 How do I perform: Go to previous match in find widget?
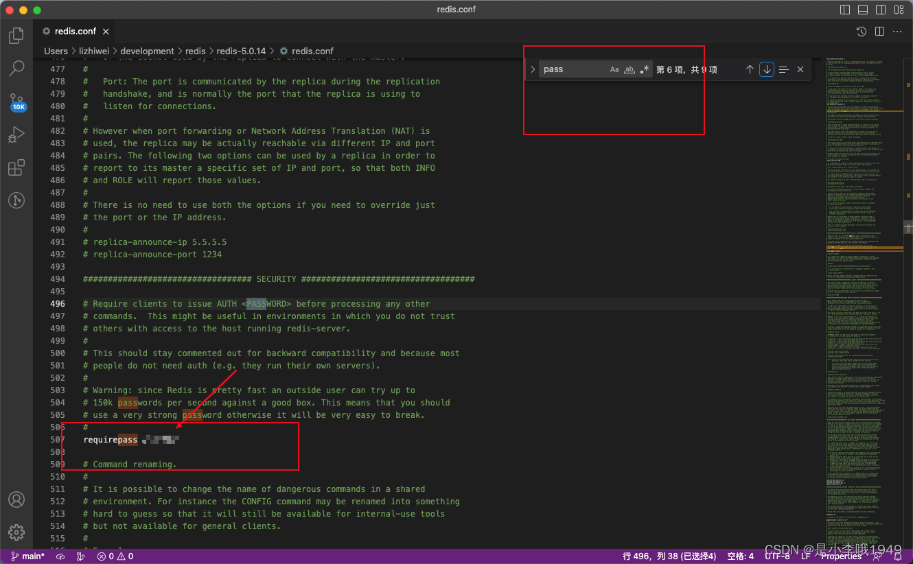coord(750,69)
